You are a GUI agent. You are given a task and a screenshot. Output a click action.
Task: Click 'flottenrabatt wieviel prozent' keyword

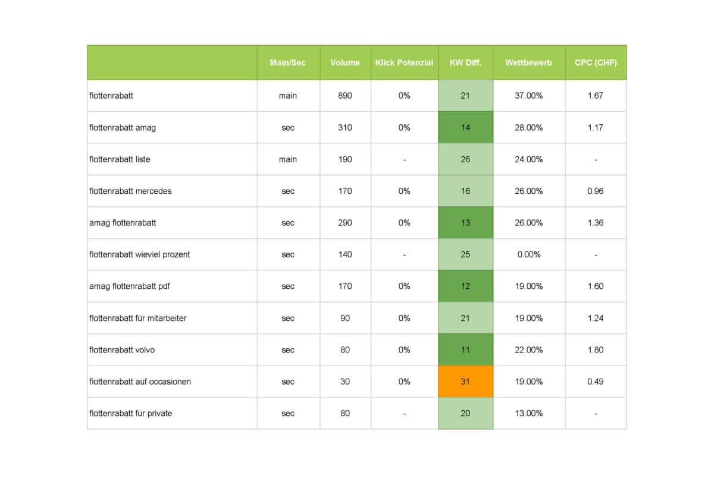(140, 254)
